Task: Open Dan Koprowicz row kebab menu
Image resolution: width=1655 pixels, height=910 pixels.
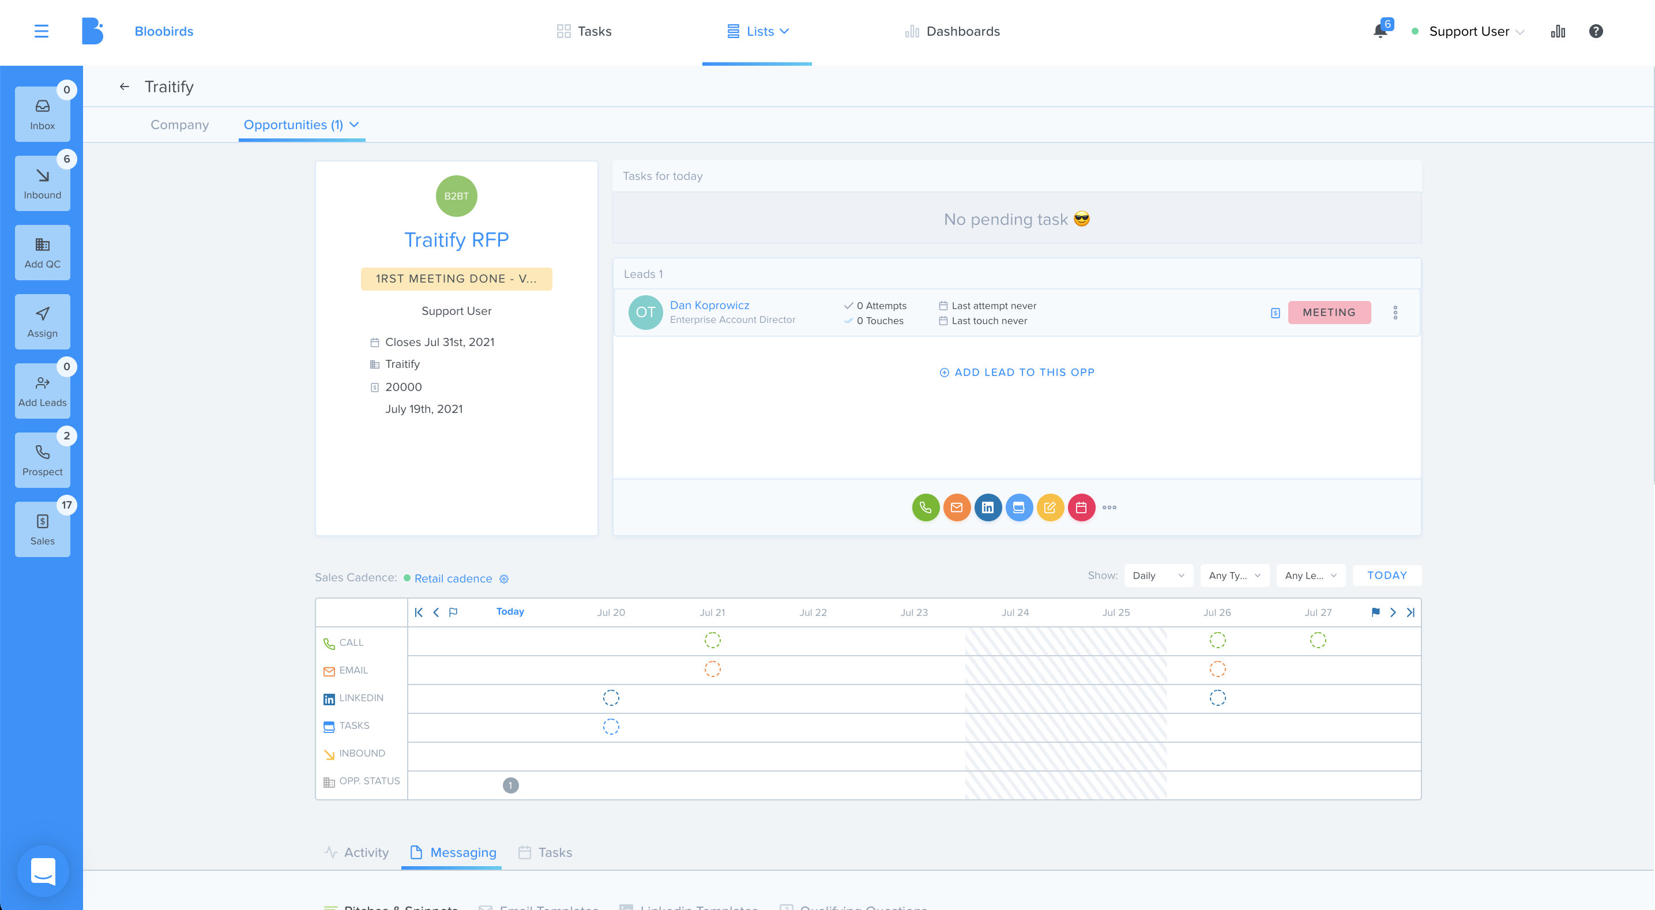Action: click(1396, 313)
